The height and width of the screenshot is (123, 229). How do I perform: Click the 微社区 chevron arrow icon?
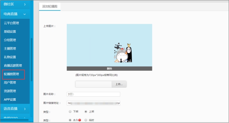pyautogui.click(x=25, y=5)
